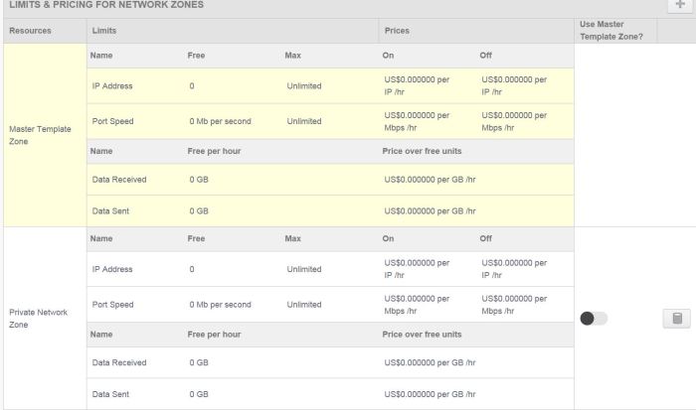Click the Prices column header
The image size is (696, 410).
pos(398,31)
